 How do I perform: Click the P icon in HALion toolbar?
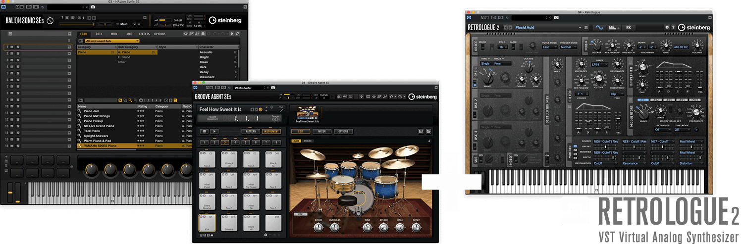(237, 34)
